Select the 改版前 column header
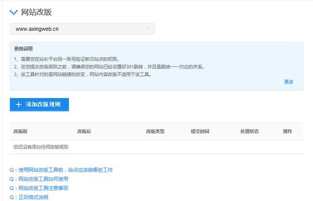The width and height of the screenshot is (313, 201). coord(21,132)
